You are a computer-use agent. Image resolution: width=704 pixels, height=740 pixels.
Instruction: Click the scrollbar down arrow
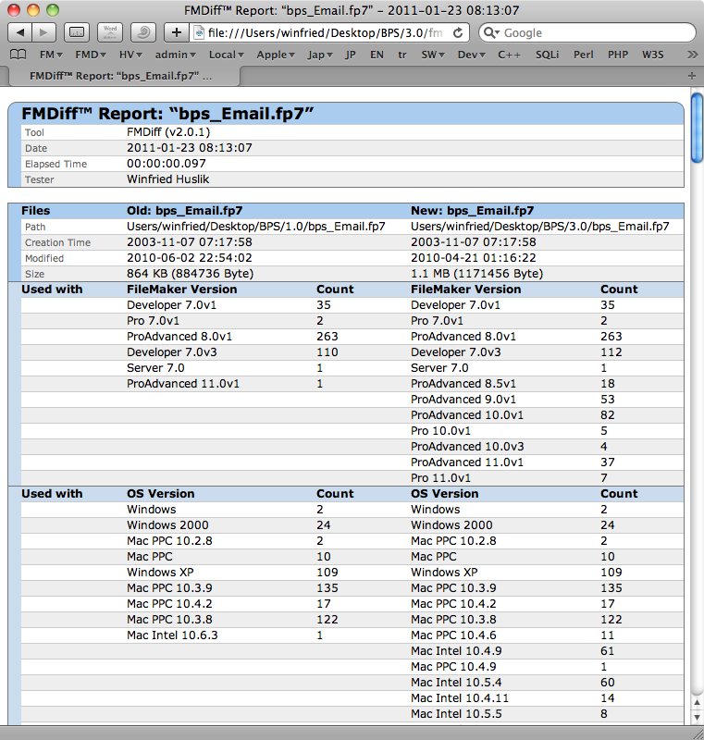coord(697,718)
